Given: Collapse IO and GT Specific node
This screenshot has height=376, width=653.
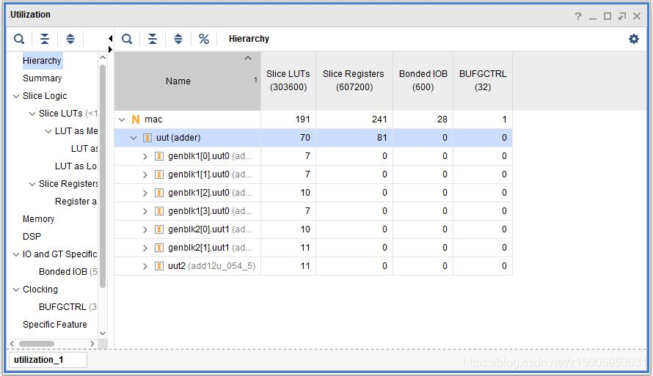Looking at the screenshot, I should pyautogui.click(x=16, y=254).
